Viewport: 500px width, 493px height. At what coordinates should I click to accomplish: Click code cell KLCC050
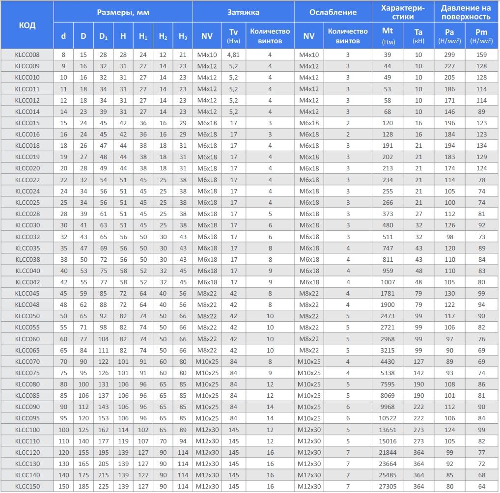[28, 316]
